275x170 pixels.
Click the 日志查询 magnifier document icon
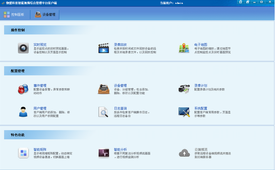pyautogui.click(x=104, y=112)
